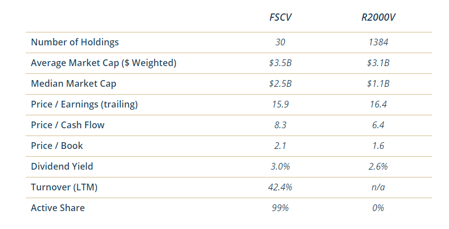Click the $3.1B average market cap value
The image size is (449, 229).
pyautogui.click(x=378, y=63)
